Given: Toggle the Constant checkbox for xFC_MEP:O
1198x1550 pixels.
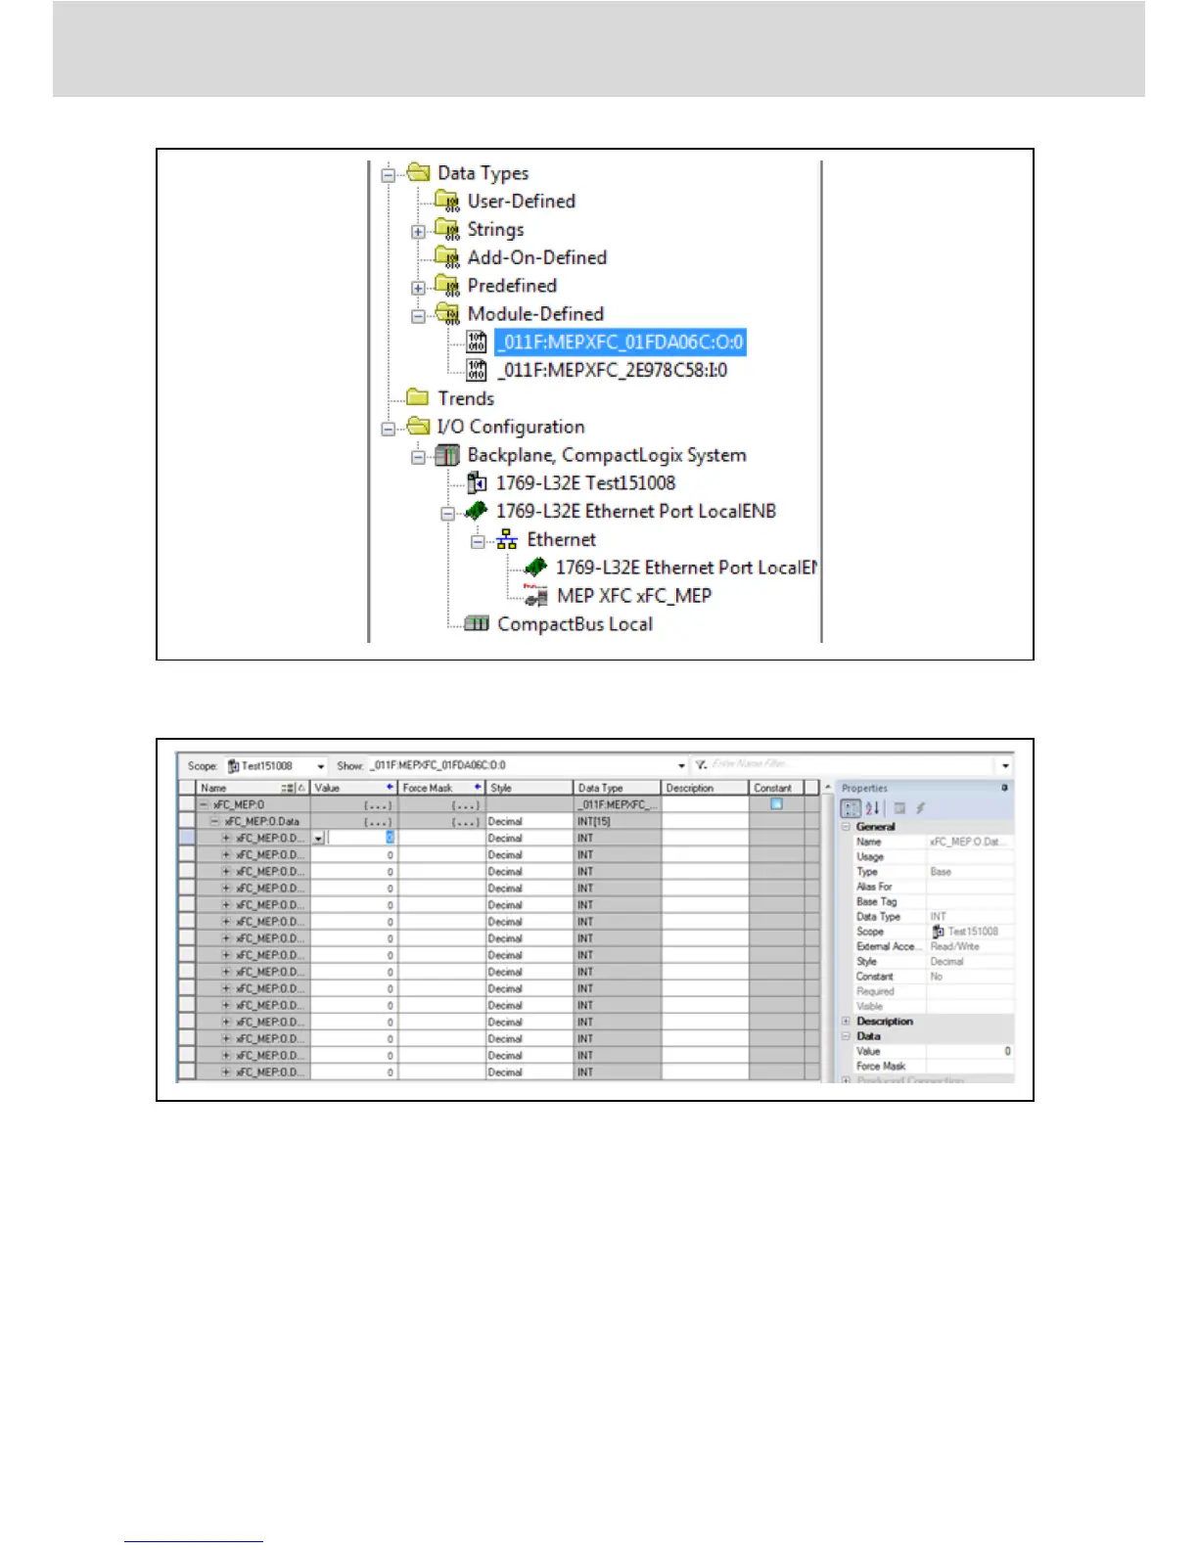Looking at the screenshot, I should tap(776, 804).
